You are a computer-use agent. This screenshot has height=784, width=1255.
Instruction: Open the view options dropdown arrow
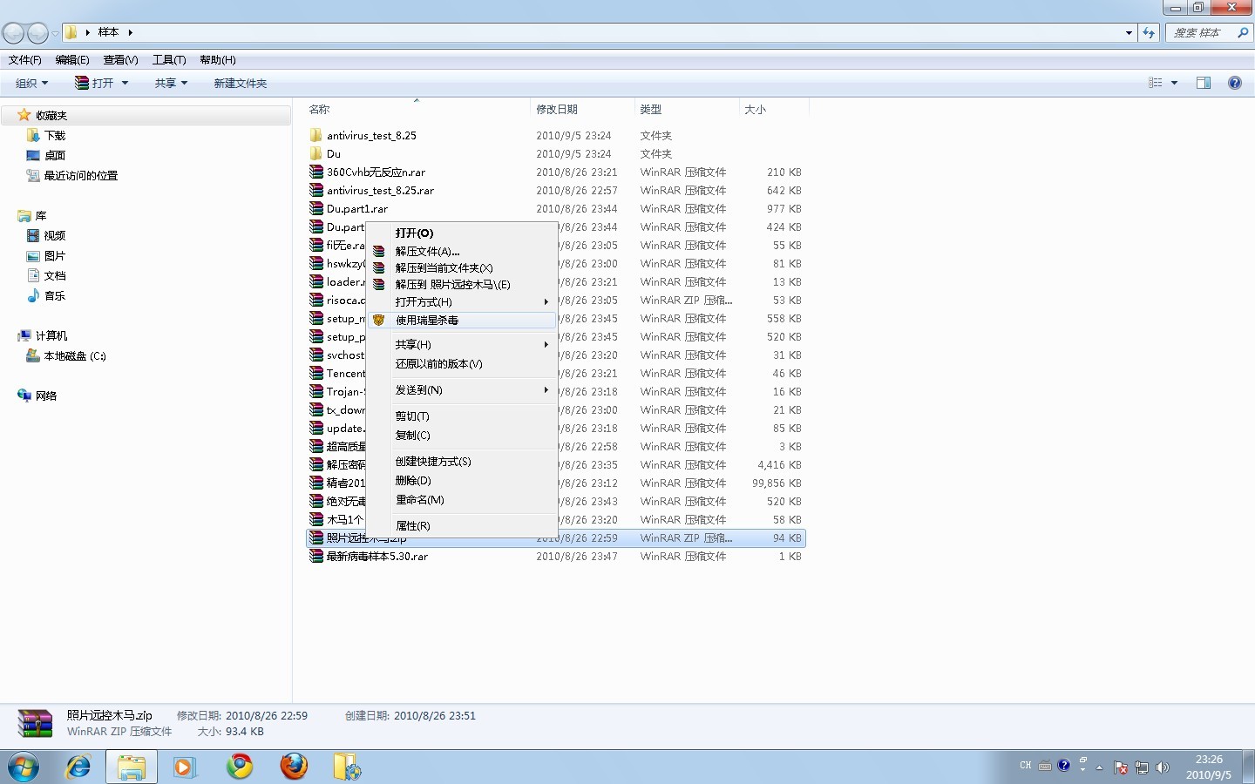(x=1174, y=83)
